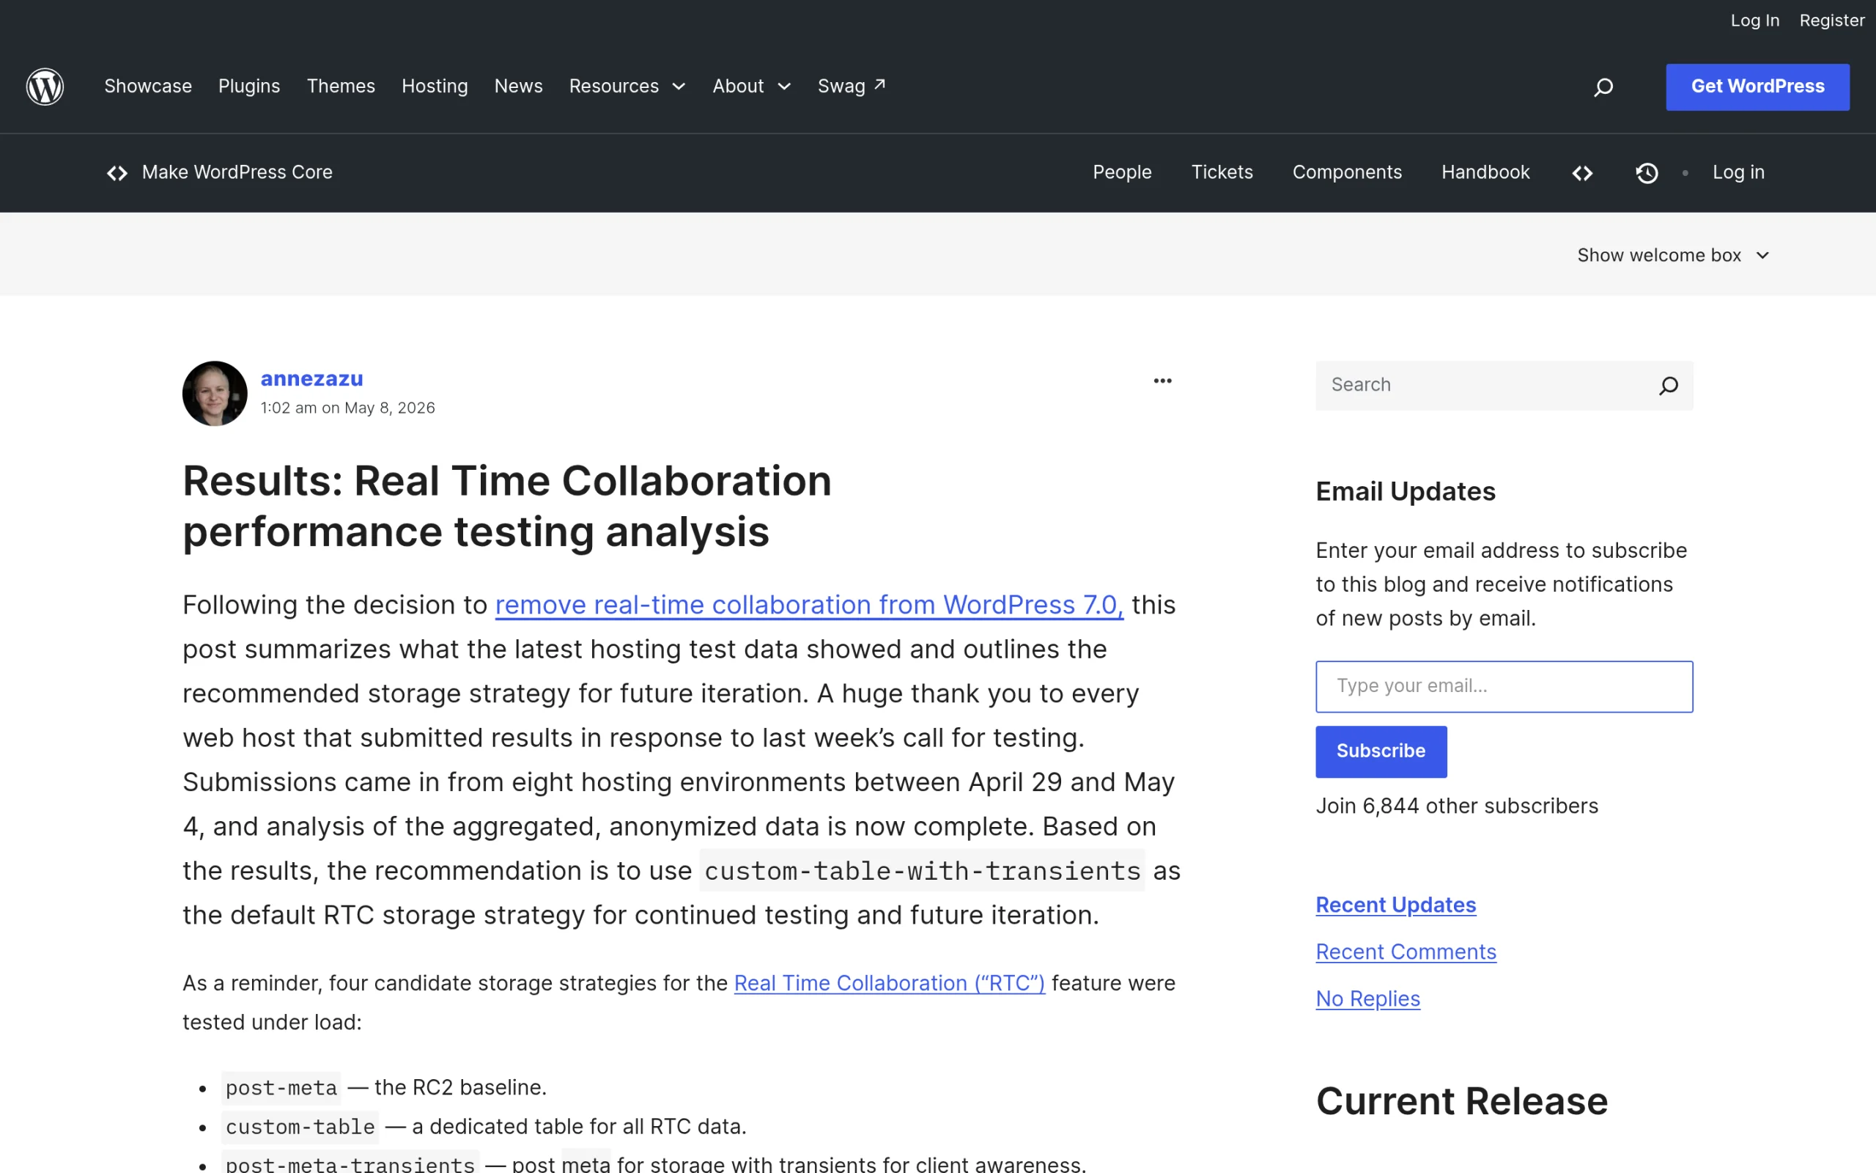Click the custom-table-with-transients code text
The height and width of the screenshot is (1173, 1876).
coord(922,871)
